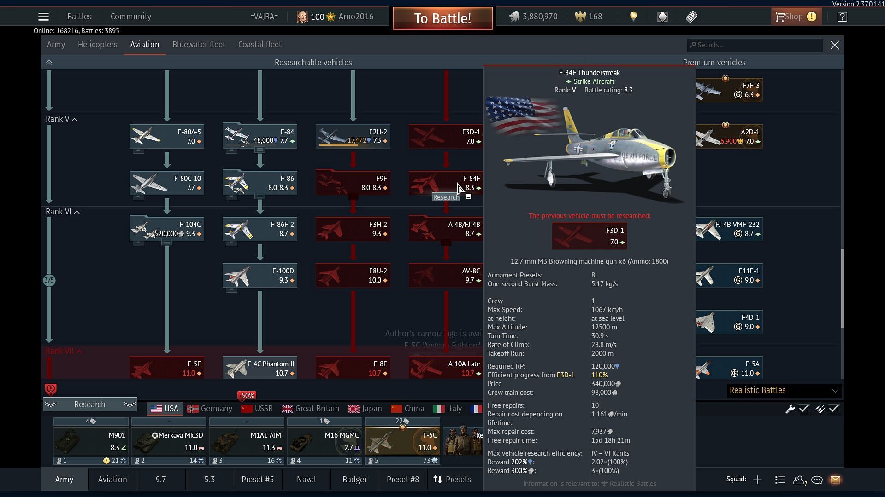
Task: Click the Squad plus icon
Action: (x=757, y=480)
